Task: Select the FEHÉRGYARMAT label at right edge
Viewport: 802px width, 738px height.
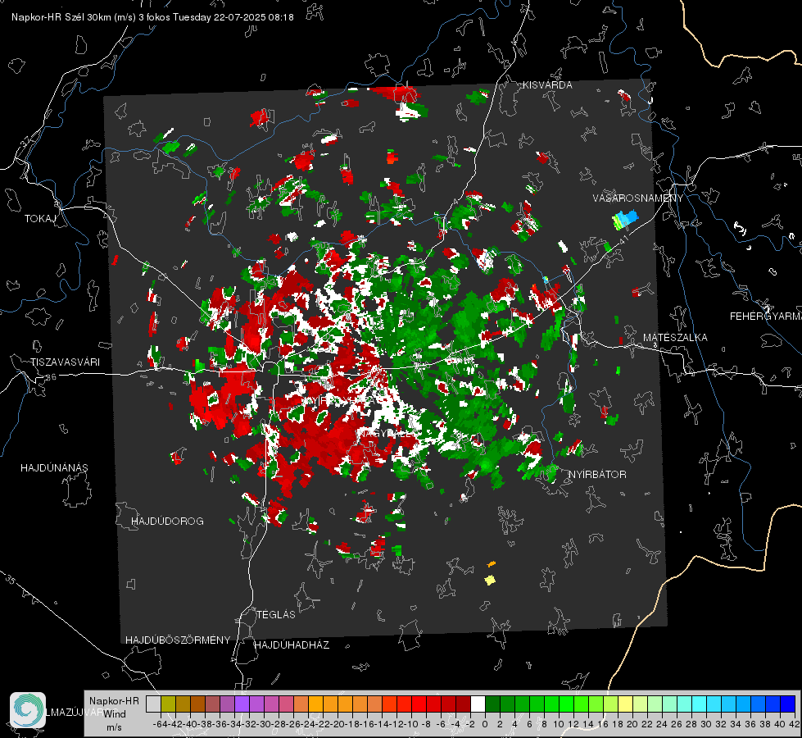Action: (x=765, y=317)
